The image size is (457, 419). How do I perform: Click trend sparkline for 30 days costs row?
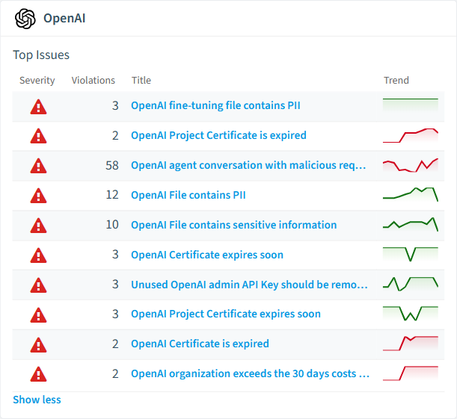point(411,373)
